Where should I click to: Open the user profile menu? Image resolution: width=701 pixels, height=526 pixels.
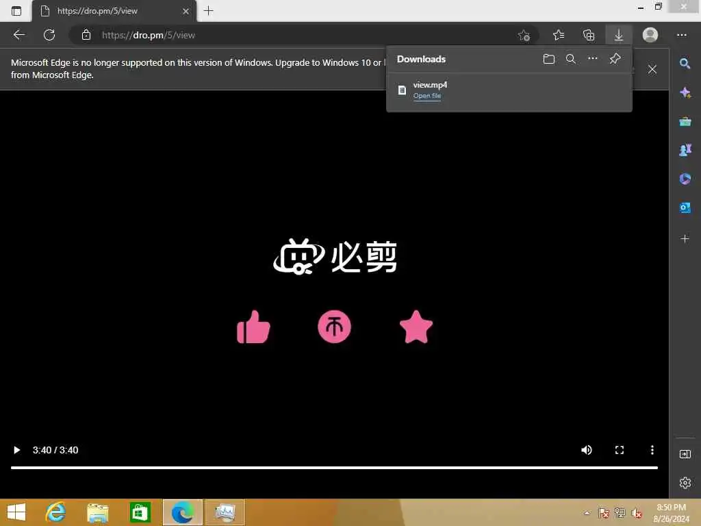[650, 35]
